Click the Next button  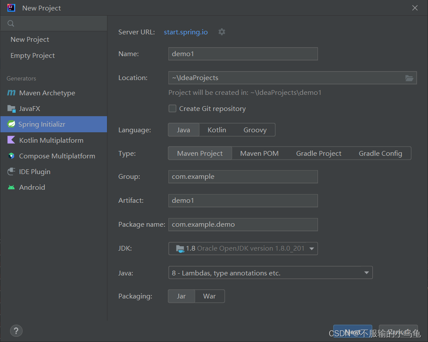(x=352, y=332)
